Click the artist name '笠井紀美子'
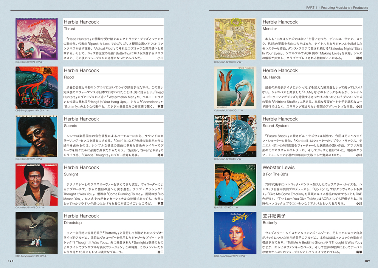The height and width of the screenshot is (268, 378). click(274, 216)
